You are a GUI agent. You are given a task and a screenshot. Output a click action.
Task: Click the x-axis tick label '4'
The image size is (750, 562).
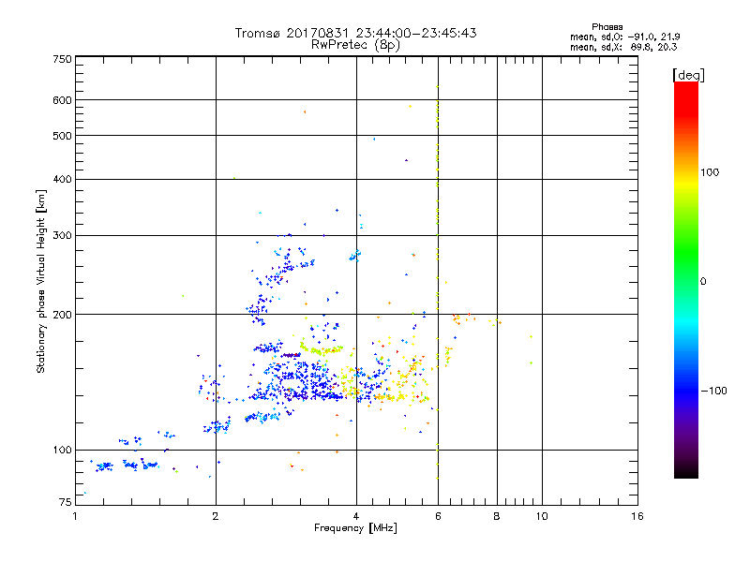coord(356,516)
